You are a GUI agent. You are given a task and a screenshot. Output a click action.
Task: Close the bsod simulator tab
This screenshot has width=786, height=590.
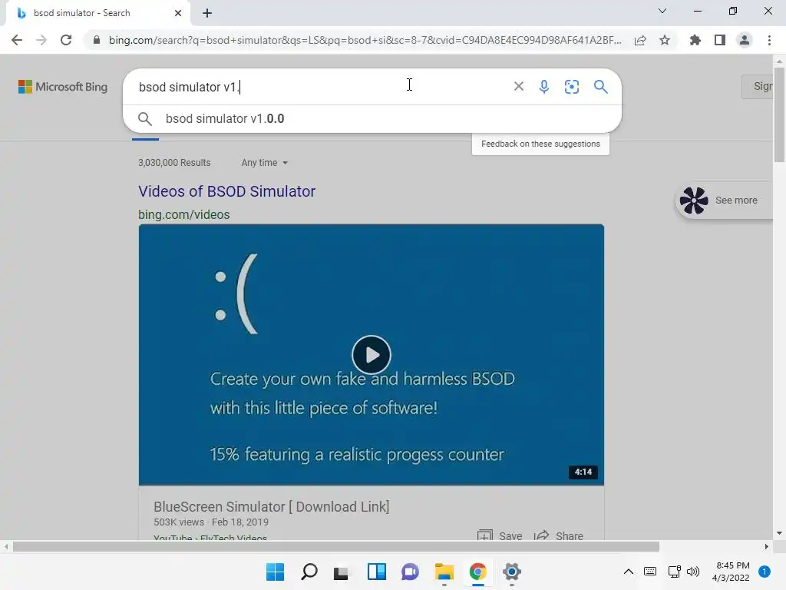[x=178, y=13]
